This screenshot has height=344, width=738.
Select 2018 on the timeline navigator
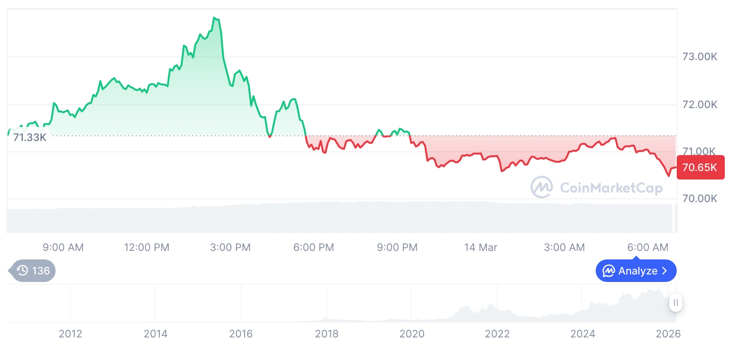[x=327, y=334]
